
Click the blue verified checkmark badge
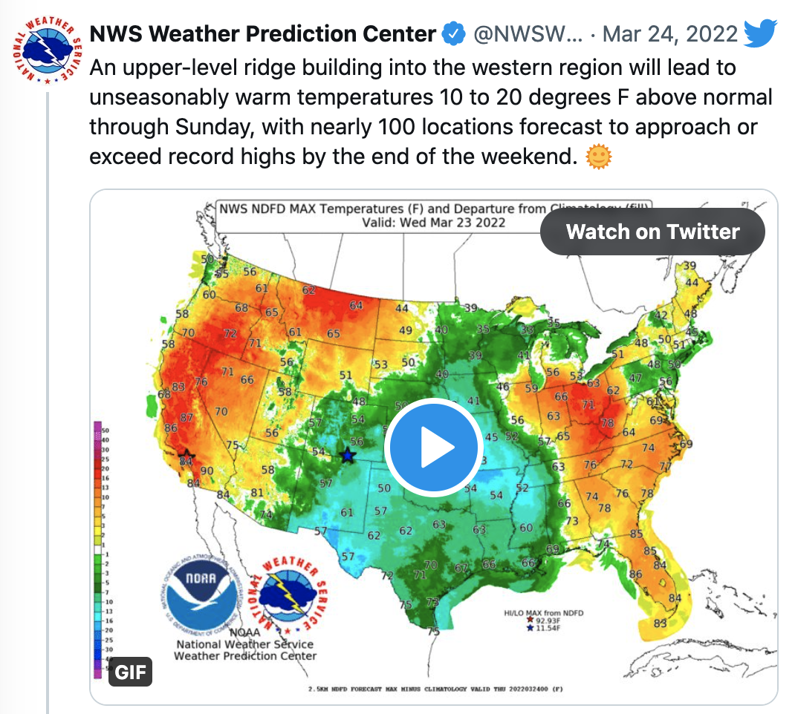pos(453,34)
